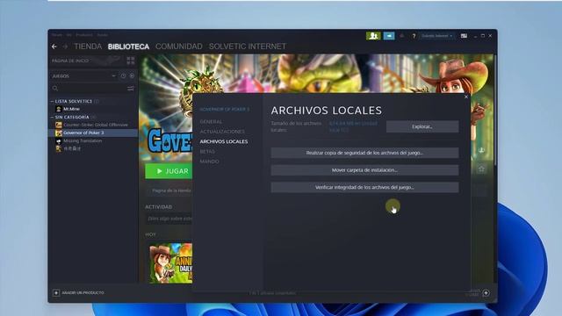
Task: Click the question mark help icon
Action: (x=414, y=36)
